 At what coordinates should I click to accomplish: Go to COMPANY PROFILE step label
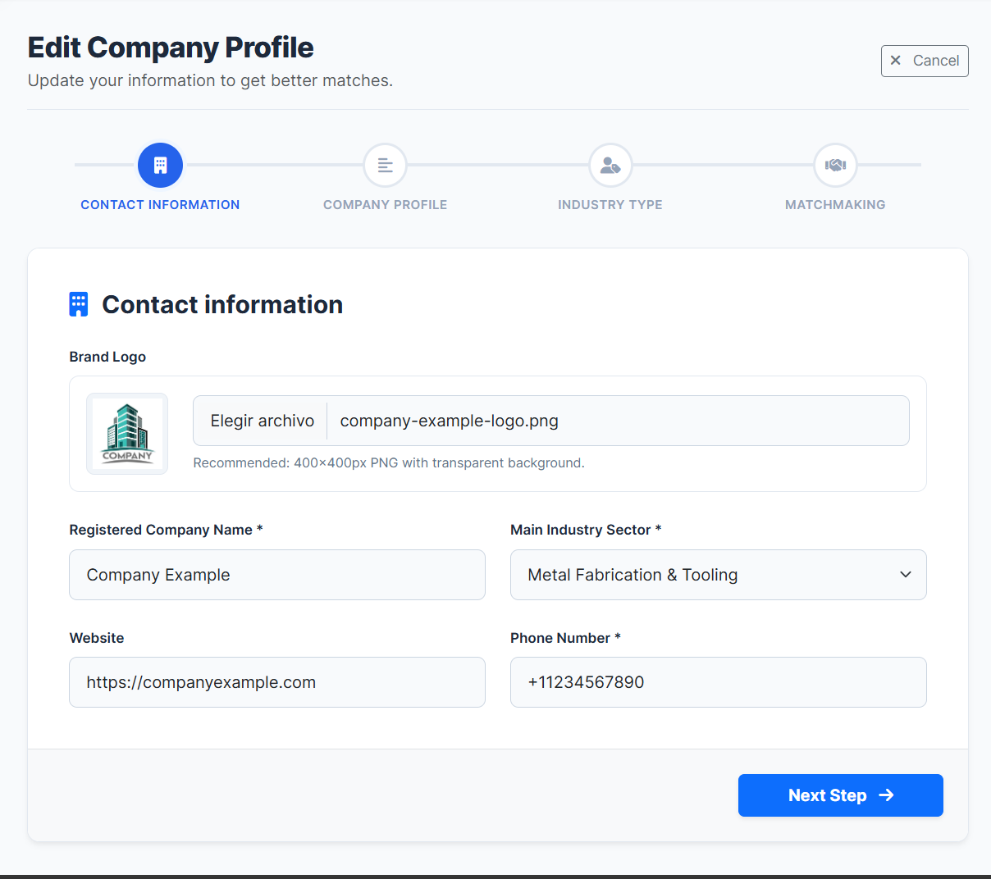(385, 205)
